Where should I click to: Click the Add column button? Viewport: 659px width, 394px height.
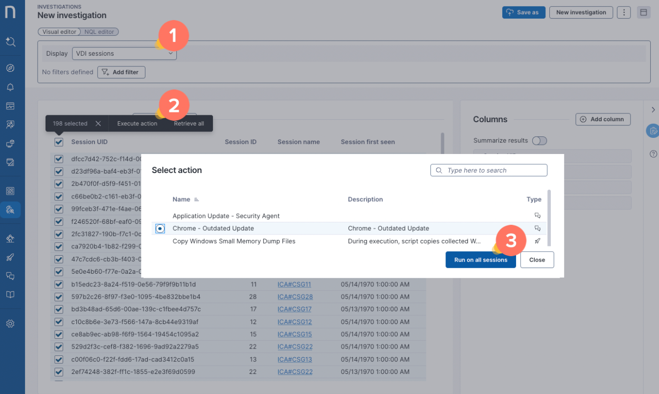click(603, 119)
